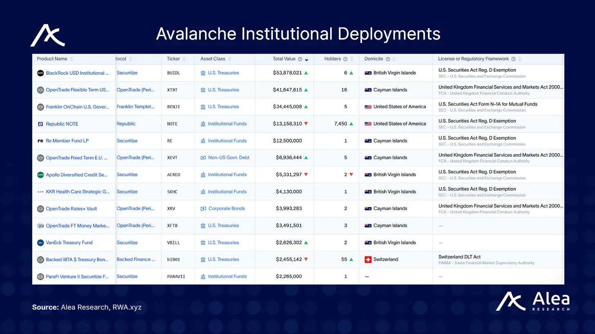
Task: Open OpenTrade Flexible Term US product link
Action: 77,90
